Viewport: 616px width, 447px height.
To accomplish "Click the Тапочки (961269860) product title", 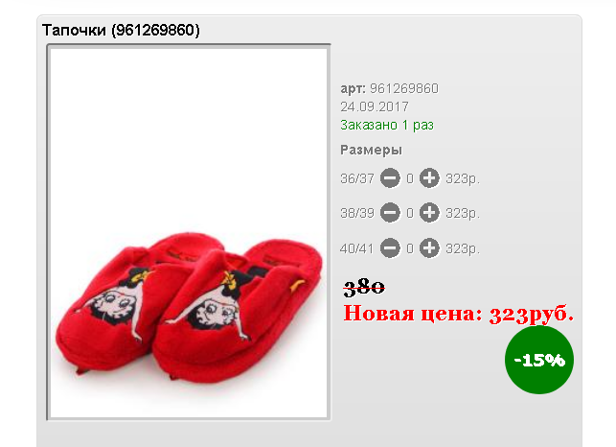I will 121,30.
